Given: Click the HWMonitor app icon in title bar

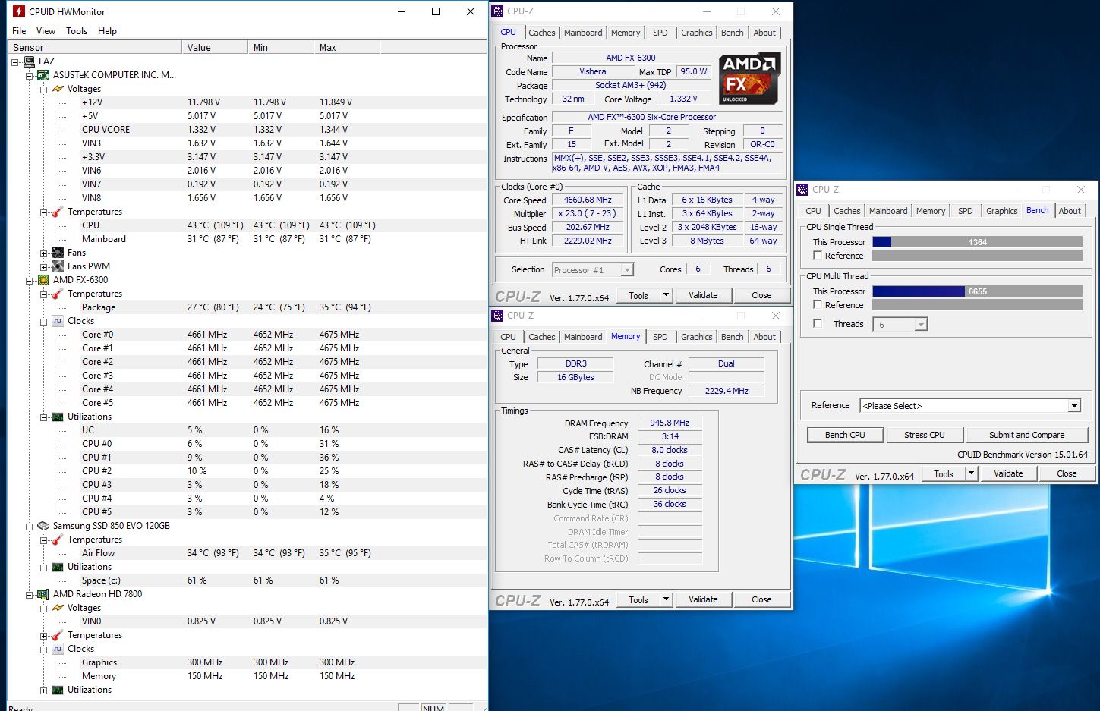Looking at the screenshot, I should pos(19,11).
